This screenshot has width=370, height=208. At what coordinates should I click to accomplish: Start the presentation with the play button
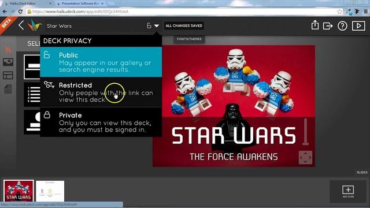tap(358, 25)
